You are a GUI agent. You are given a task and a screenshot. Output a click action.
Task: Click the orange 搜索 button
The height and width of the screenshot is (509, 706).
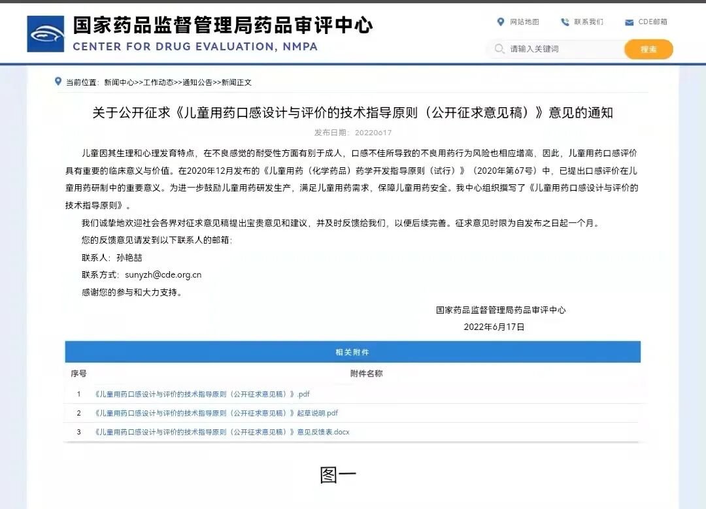point(648,49)
